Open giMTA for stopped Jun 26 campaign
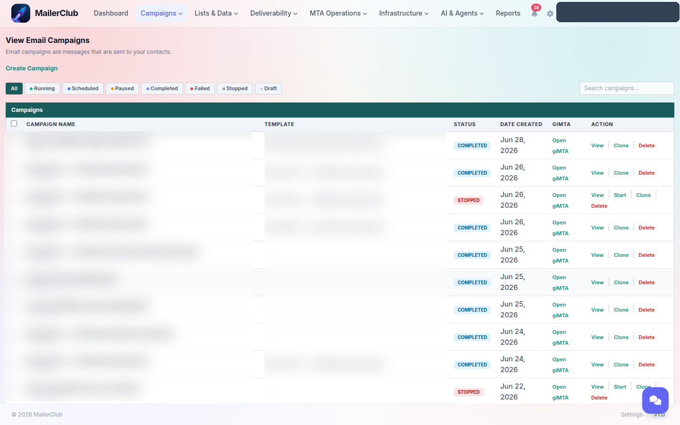 (560, 200)
